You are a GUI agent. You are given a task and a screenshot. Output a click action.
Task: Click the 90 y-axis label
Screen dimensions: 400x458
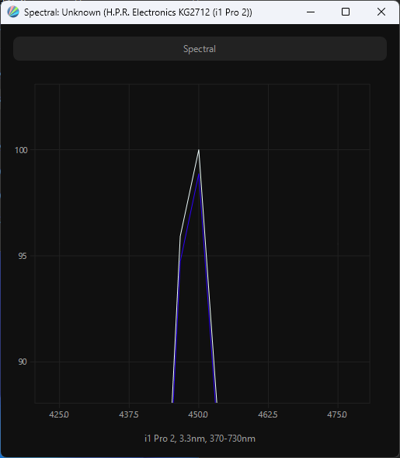tap(23, 362)
